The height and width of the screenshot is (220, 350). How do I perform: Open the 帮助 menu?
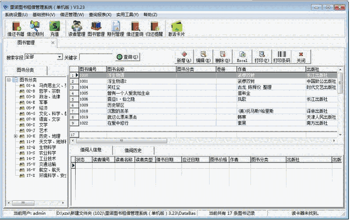click(150, 15)
